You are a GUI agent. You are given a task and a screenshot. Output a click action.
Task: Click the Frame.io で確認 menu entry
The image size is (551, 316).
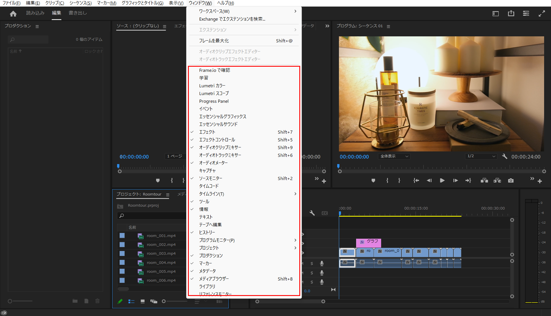(x=244, y=70)
